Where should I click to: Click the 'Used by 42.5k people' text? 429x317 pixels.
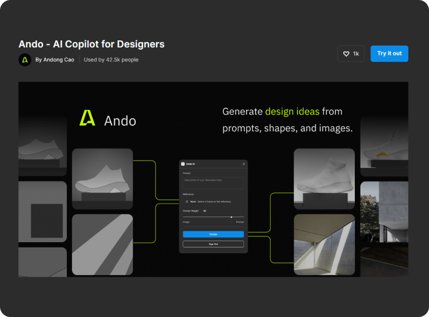pos(111,60)
